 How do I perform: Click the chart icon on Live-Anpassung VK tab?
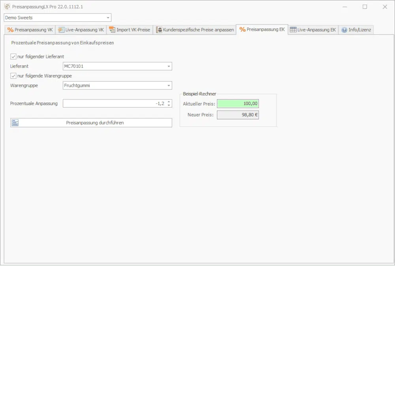point(61,30)
